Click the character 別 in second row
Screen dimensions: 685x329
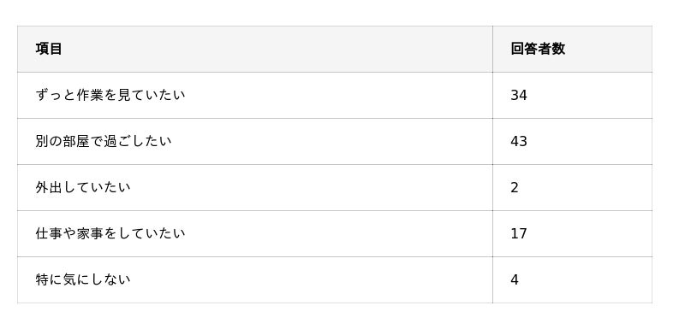pos(42,141)
